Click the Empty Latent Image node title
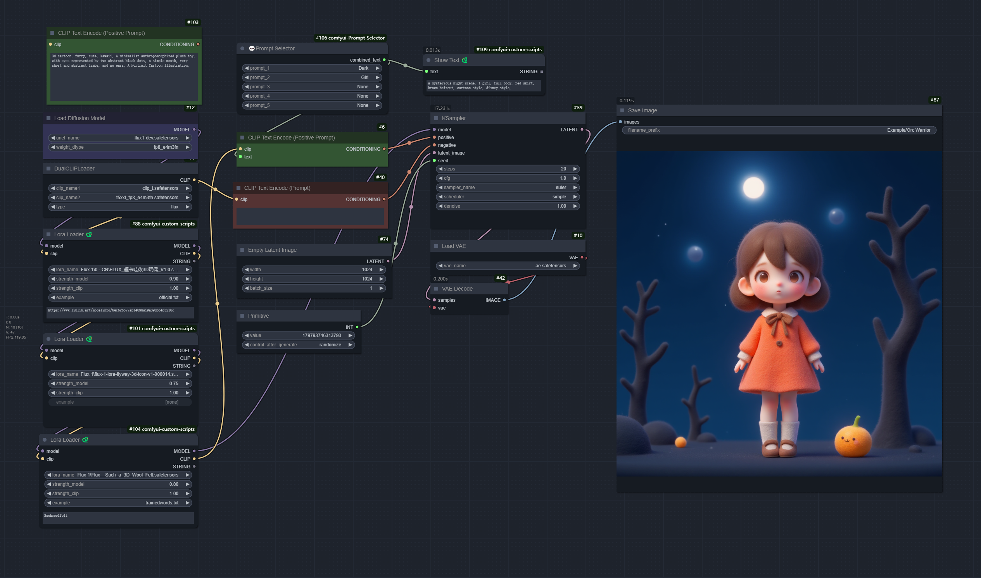The image size is (981, 578). [x=272, y=250]
